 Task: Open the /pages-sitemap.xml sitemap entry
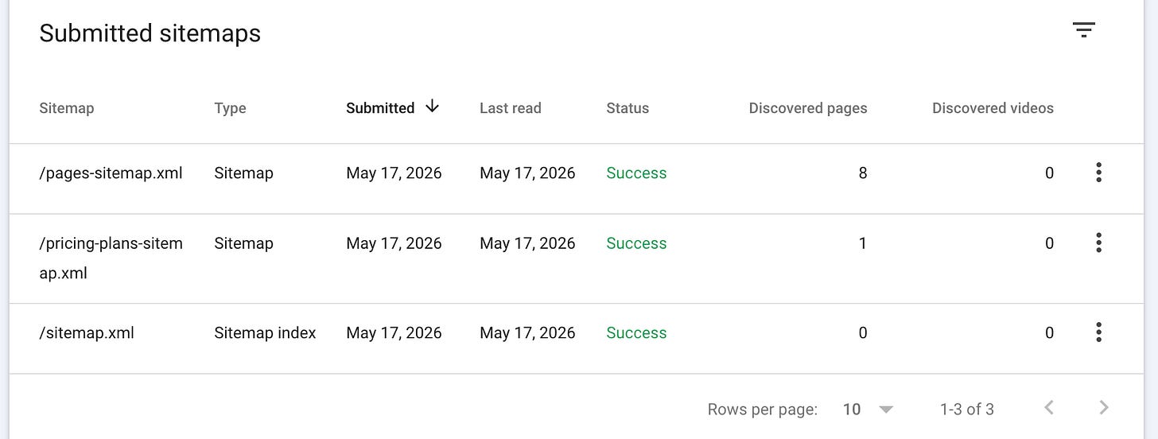(x=111, y=173)
